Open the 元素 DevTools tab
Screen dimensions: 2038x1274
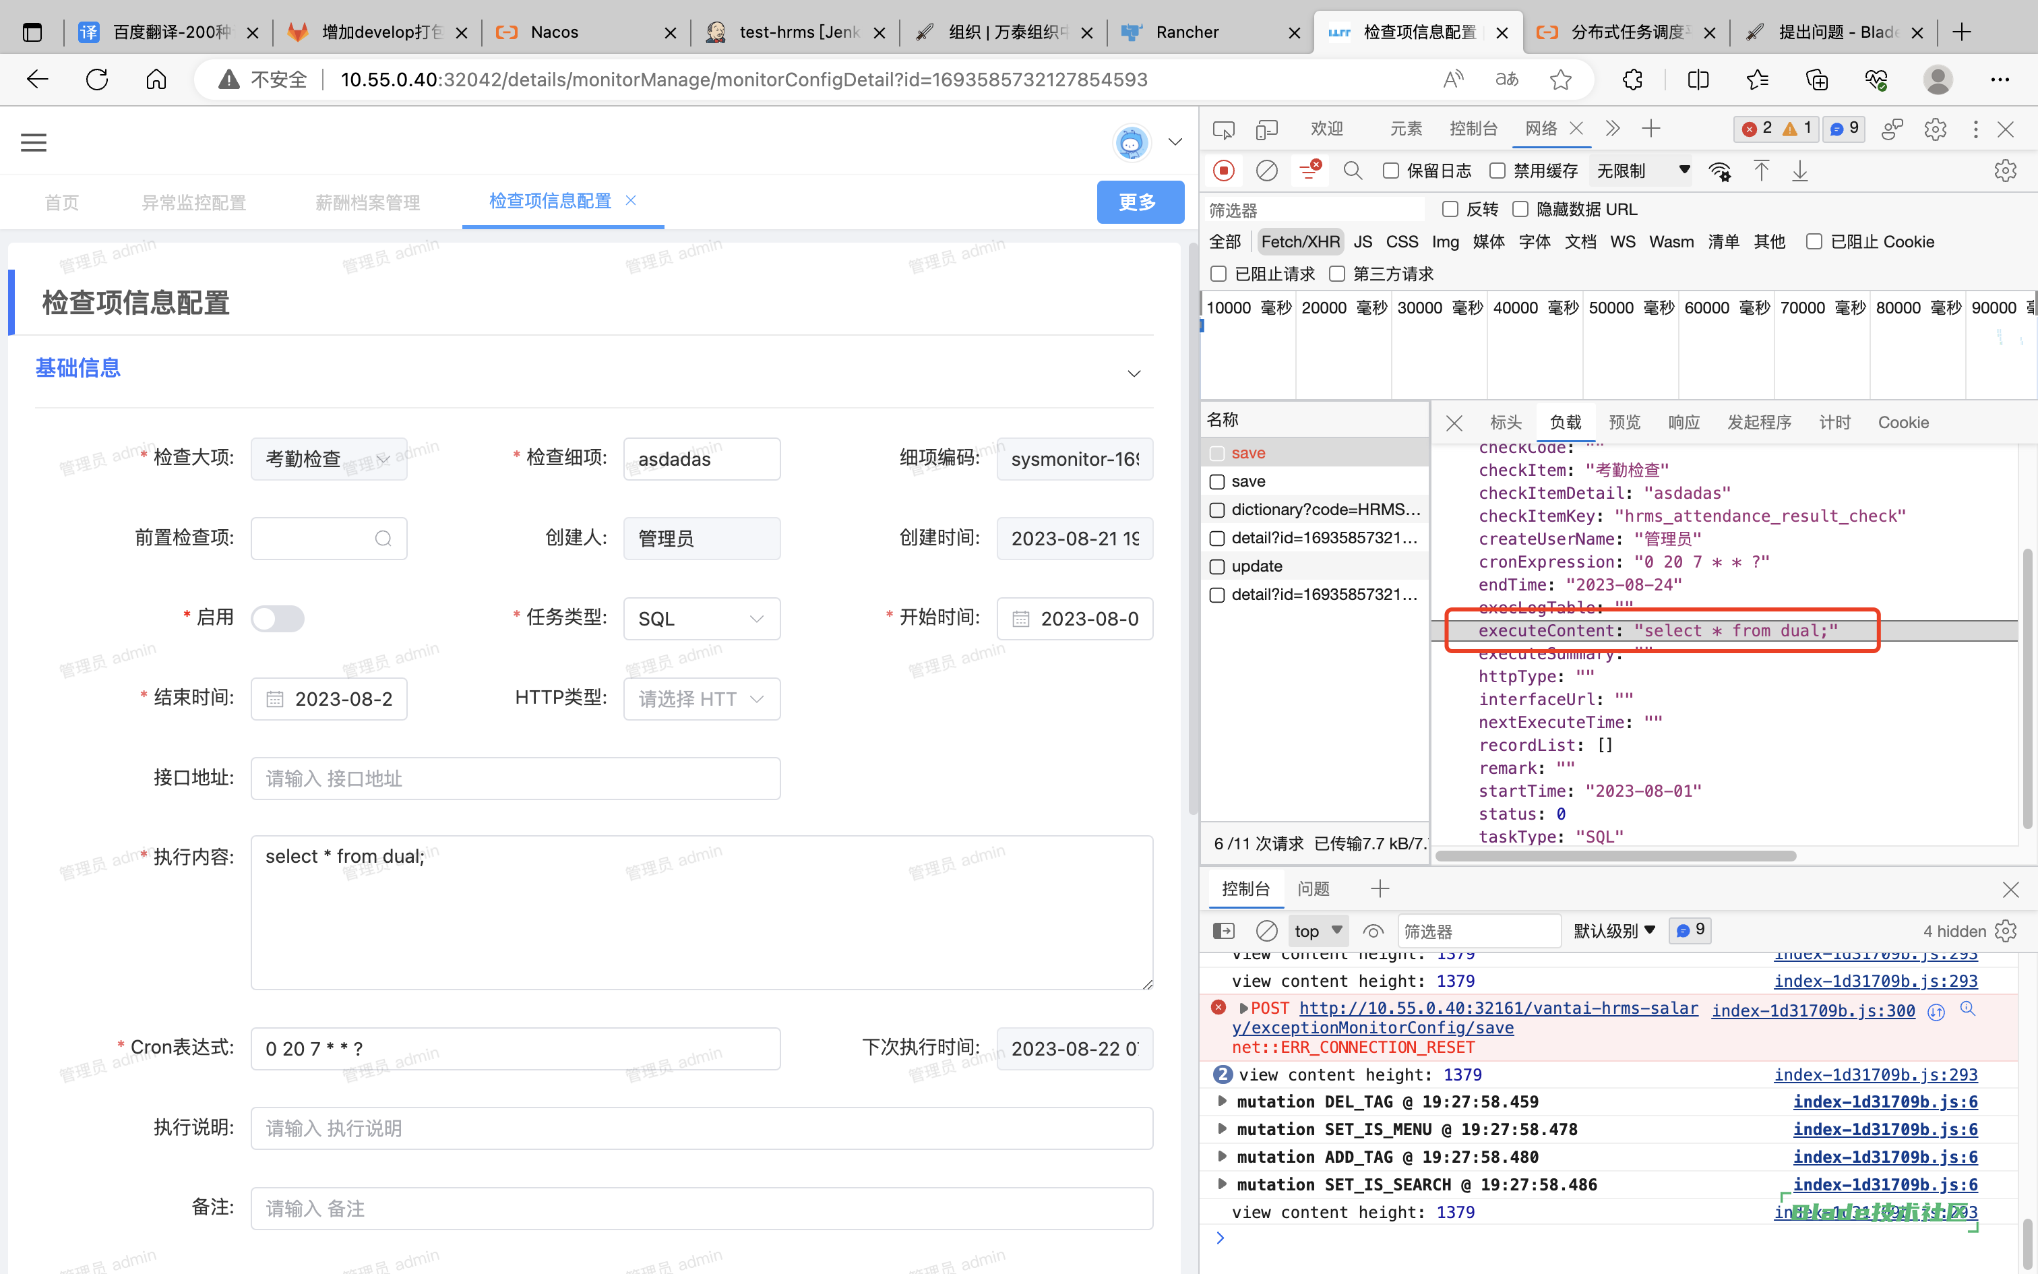point(1406,129)
